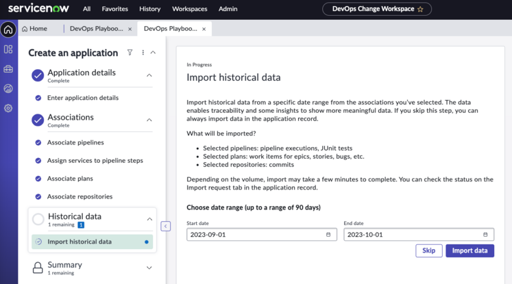Click the Associations complete checkmark
This screenshot has width=512, height=284.
[38, 120]
